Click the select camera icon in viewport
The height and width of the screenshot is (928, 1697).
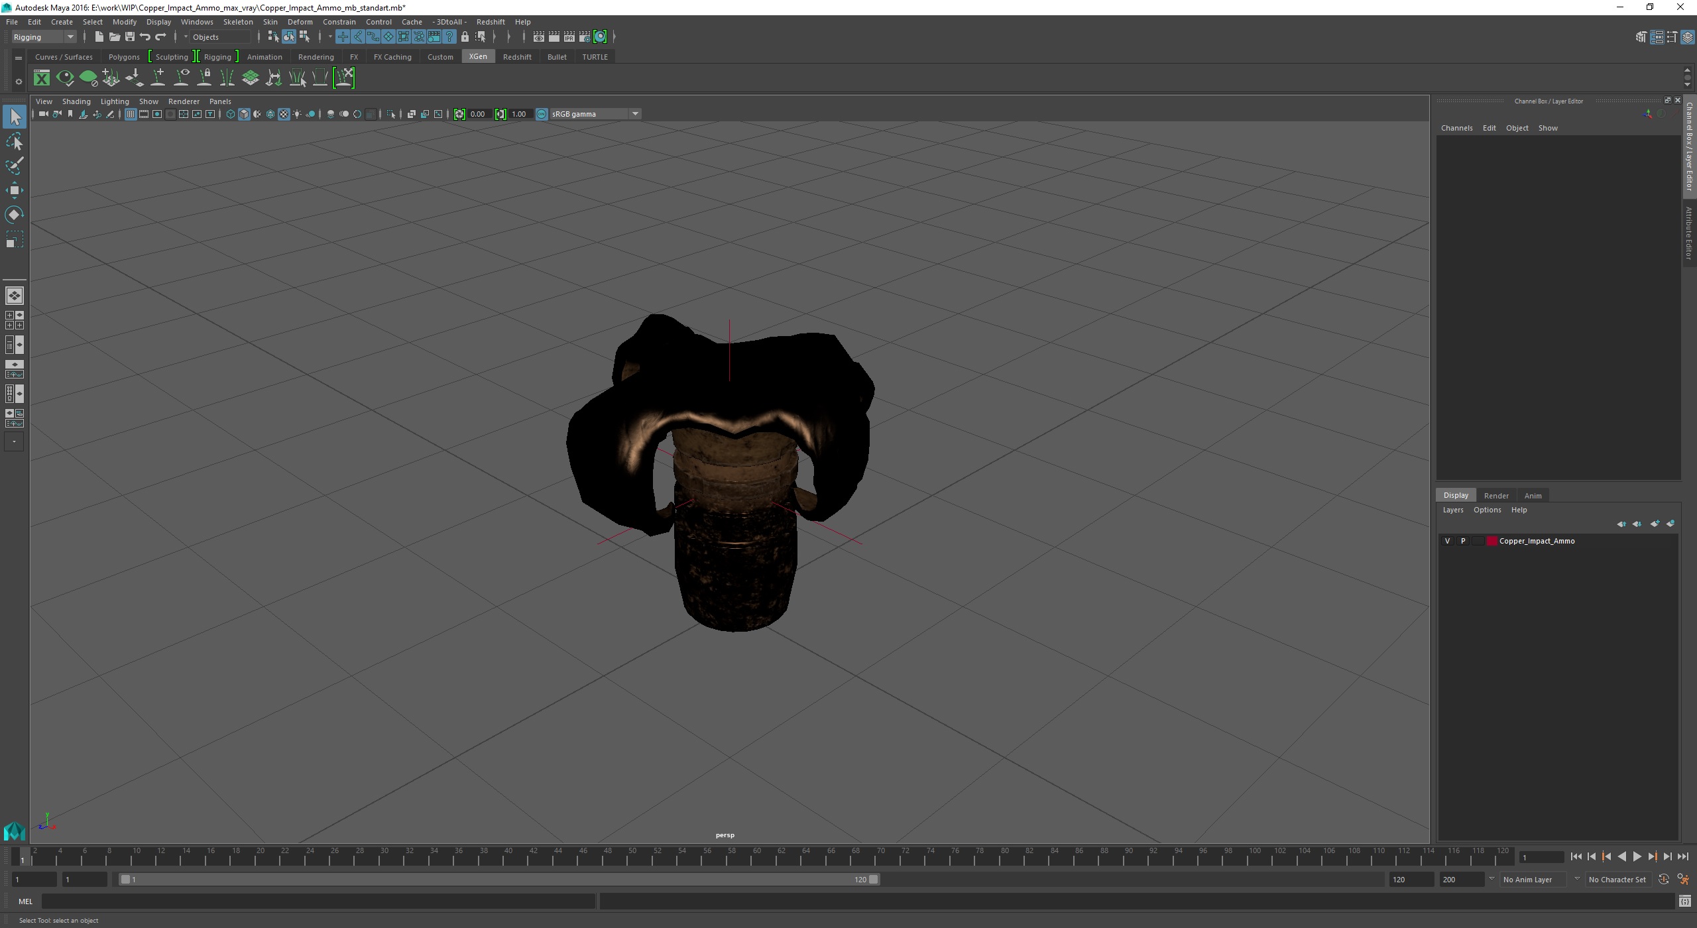click(43, 114)
